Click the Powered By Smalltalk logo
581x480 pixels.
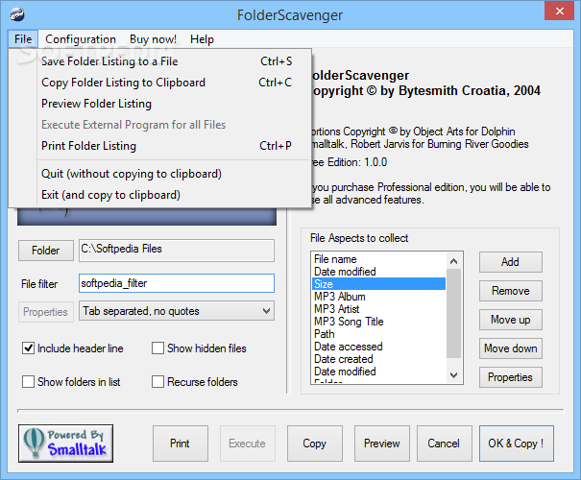click(x=66, y=444)
